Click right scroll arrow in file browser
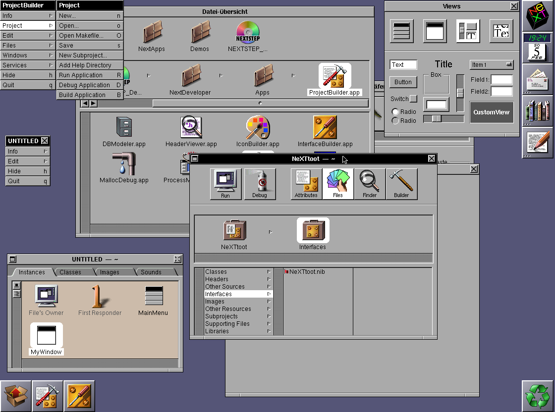 pos(93,103)
